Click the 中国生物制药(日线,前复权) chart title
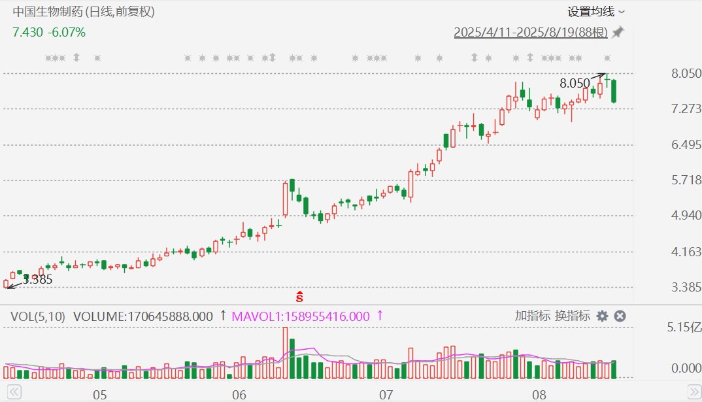Screen dimensions: 702x402 tap(84, 11)
